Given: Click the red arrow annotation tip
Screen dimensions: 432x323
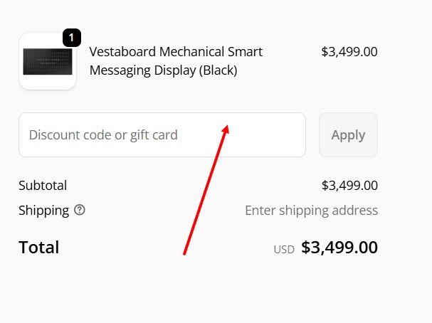Looking at the screenshot, I should (227, 126).
